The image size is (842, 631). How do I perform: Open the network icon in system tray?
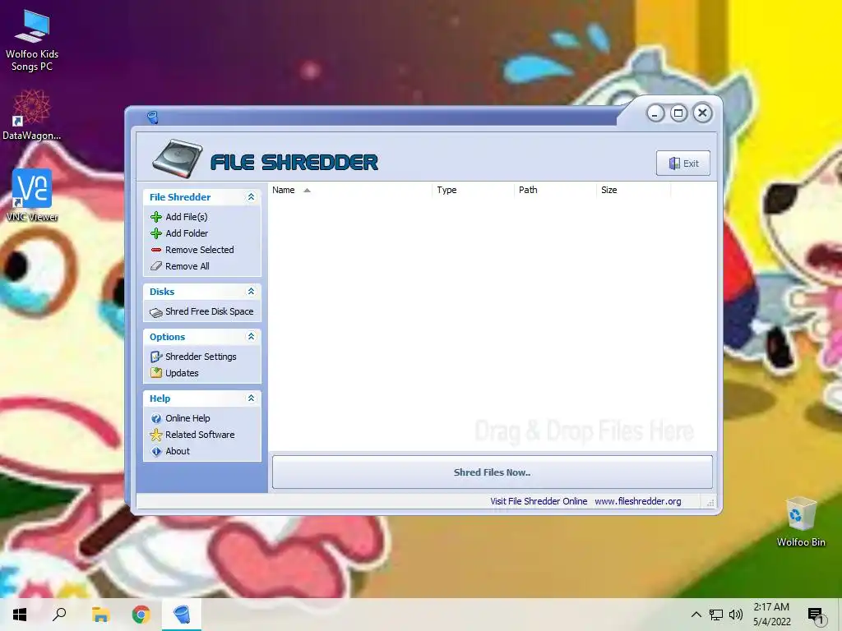(716, 615)
